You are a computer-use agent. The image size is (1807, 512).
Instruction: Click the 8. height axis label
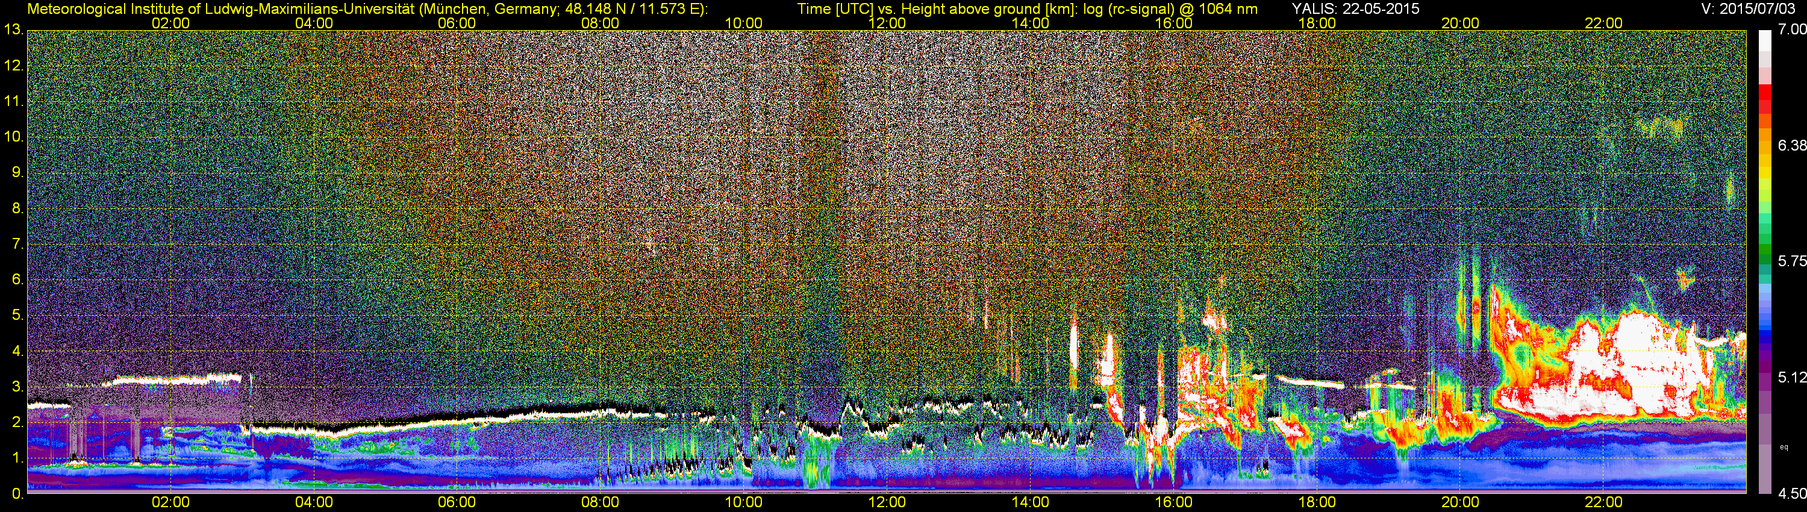pos(17,208)
